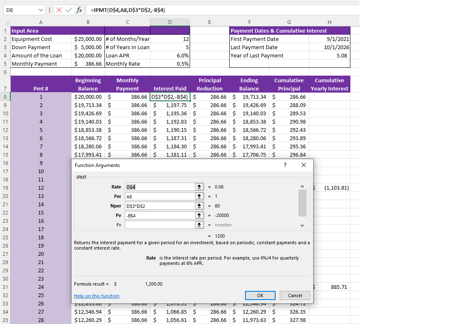Click Beginning Balance cell $12,260.29
The image size is (476, 324).
(88, 320)
